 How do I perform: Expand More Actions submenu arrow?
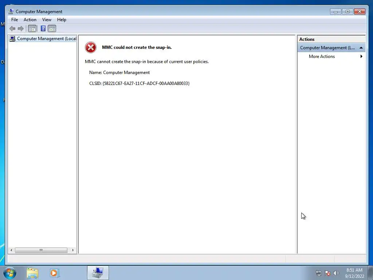[x=361, y=57]
